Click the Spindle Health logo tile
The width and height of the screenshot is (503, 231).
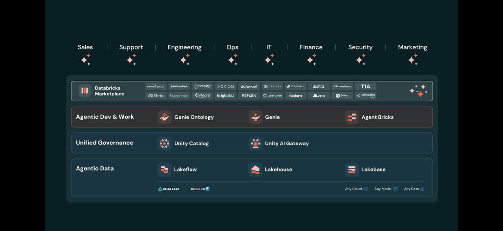179,96
